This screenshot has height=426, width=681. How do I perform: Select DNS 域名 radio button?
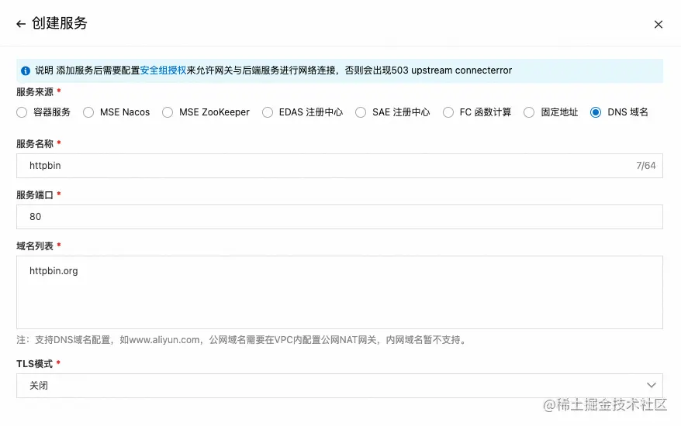[x=596, y=112]
